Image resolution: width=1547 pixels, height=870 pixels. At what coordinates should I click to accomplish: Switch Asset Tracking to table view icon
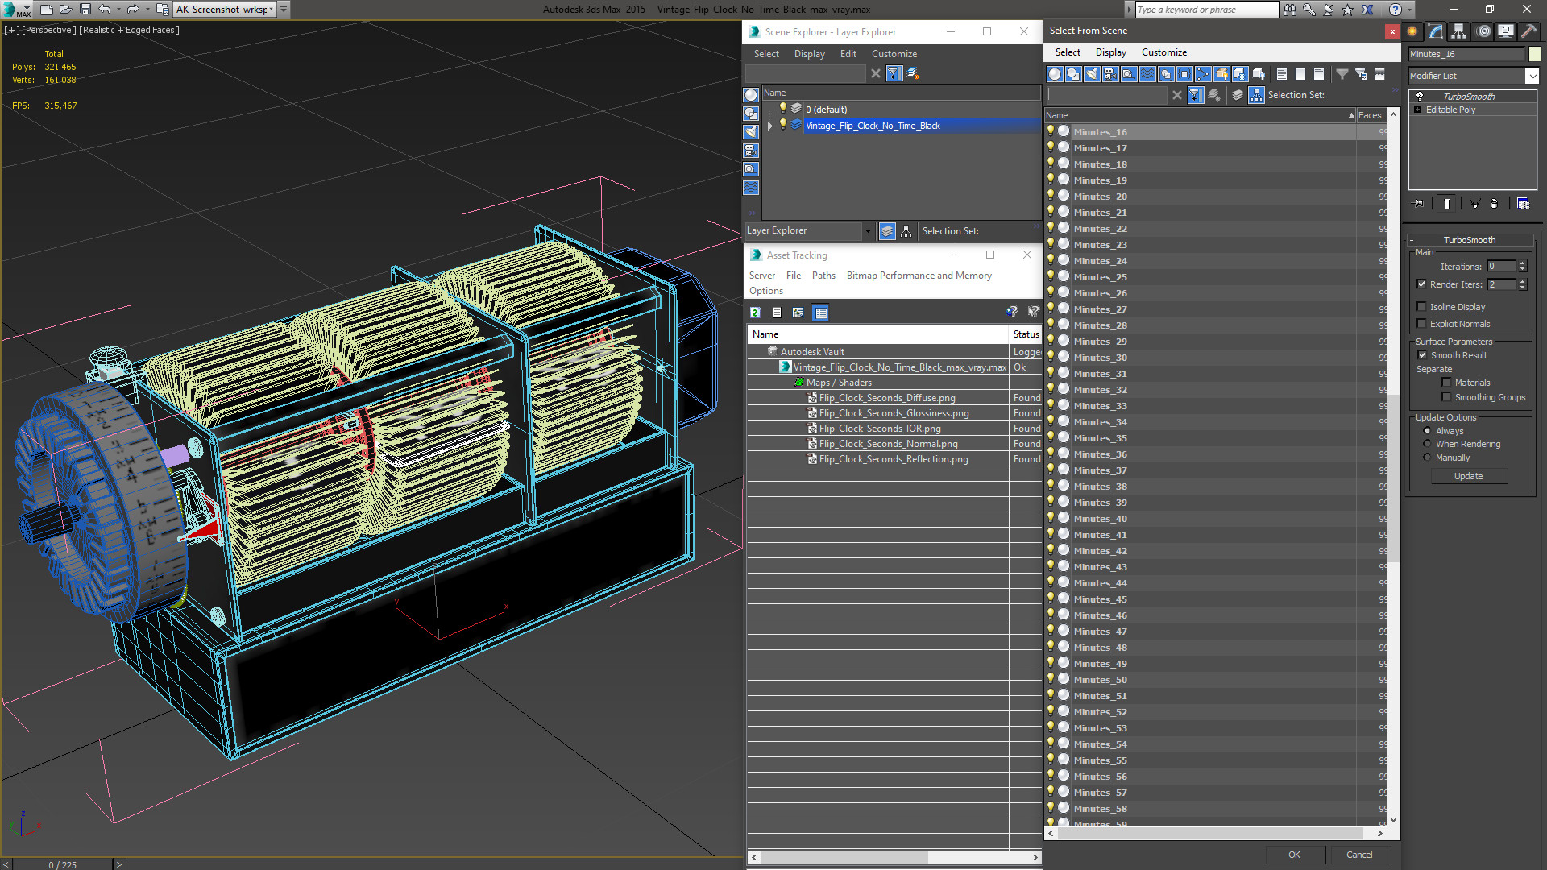pyautogui.click(x=820, y=313)
